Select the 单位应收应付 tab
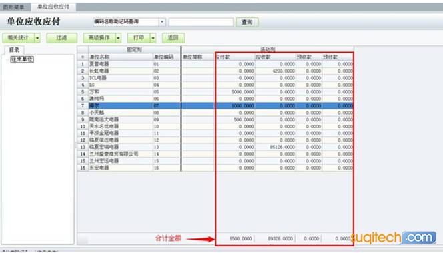The image size is (443, 253). tap(53, 7)
